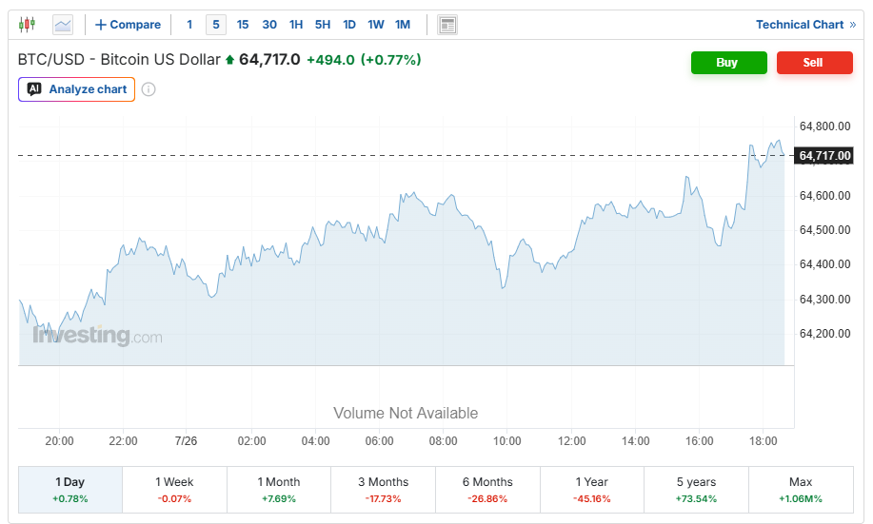Click the BTC/USD - Bitcoin US Dollar title
Viewport: 873px width, 524px height.
coord(119,60)
